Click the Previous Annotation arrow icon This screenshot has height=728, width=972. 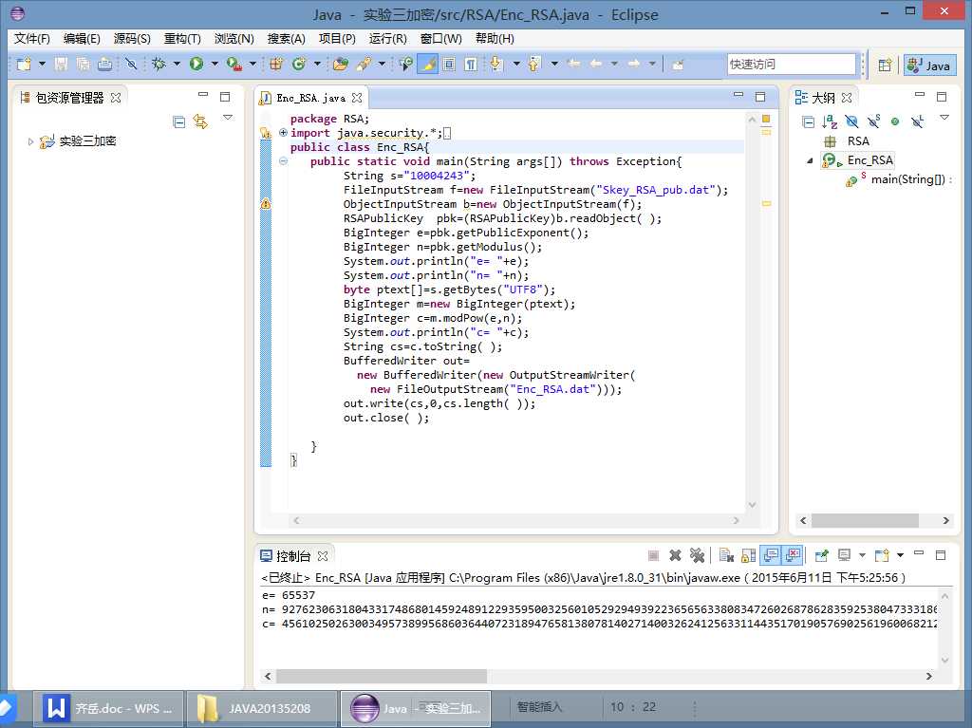click(533, 64)
